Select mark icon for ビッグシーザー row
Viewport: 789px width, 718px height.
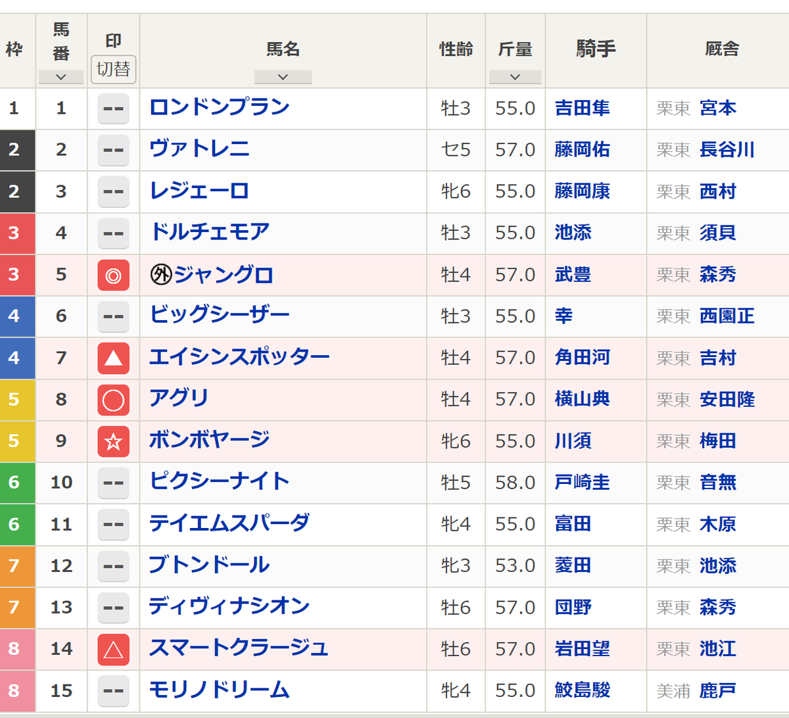coord(114,316)
